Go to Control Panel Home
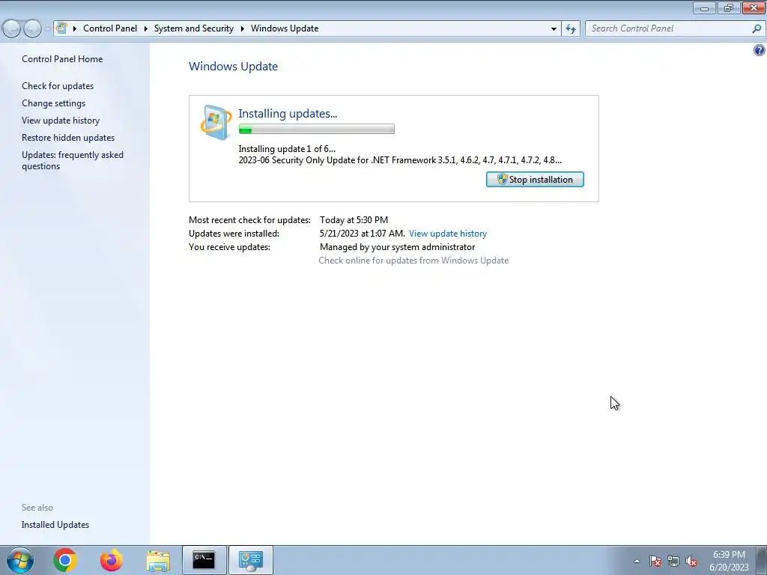The width and height of the screenshot is (767, 575). pos(62,59)
